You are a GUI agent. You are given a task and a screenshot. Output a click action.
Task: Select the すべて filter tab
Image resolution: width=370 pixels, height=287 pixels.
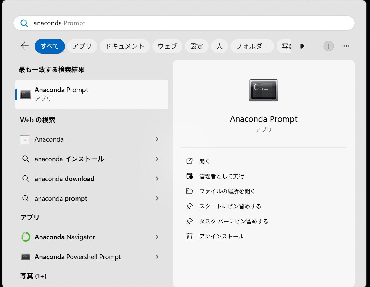tap(50, 46)
